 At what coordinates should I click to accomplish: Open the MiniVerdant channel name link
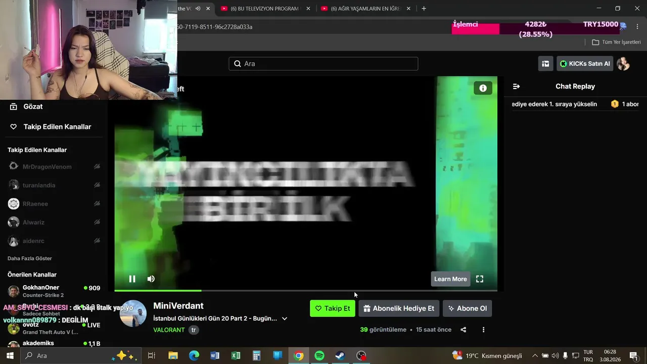[x=178, y=306]
